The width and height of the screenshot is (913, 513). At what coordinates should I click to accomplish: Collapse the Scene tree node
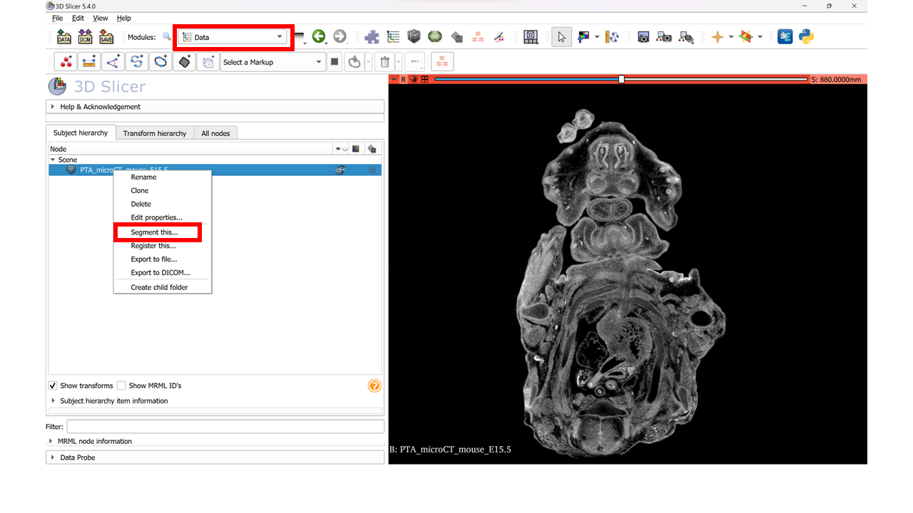click(52, 160)
